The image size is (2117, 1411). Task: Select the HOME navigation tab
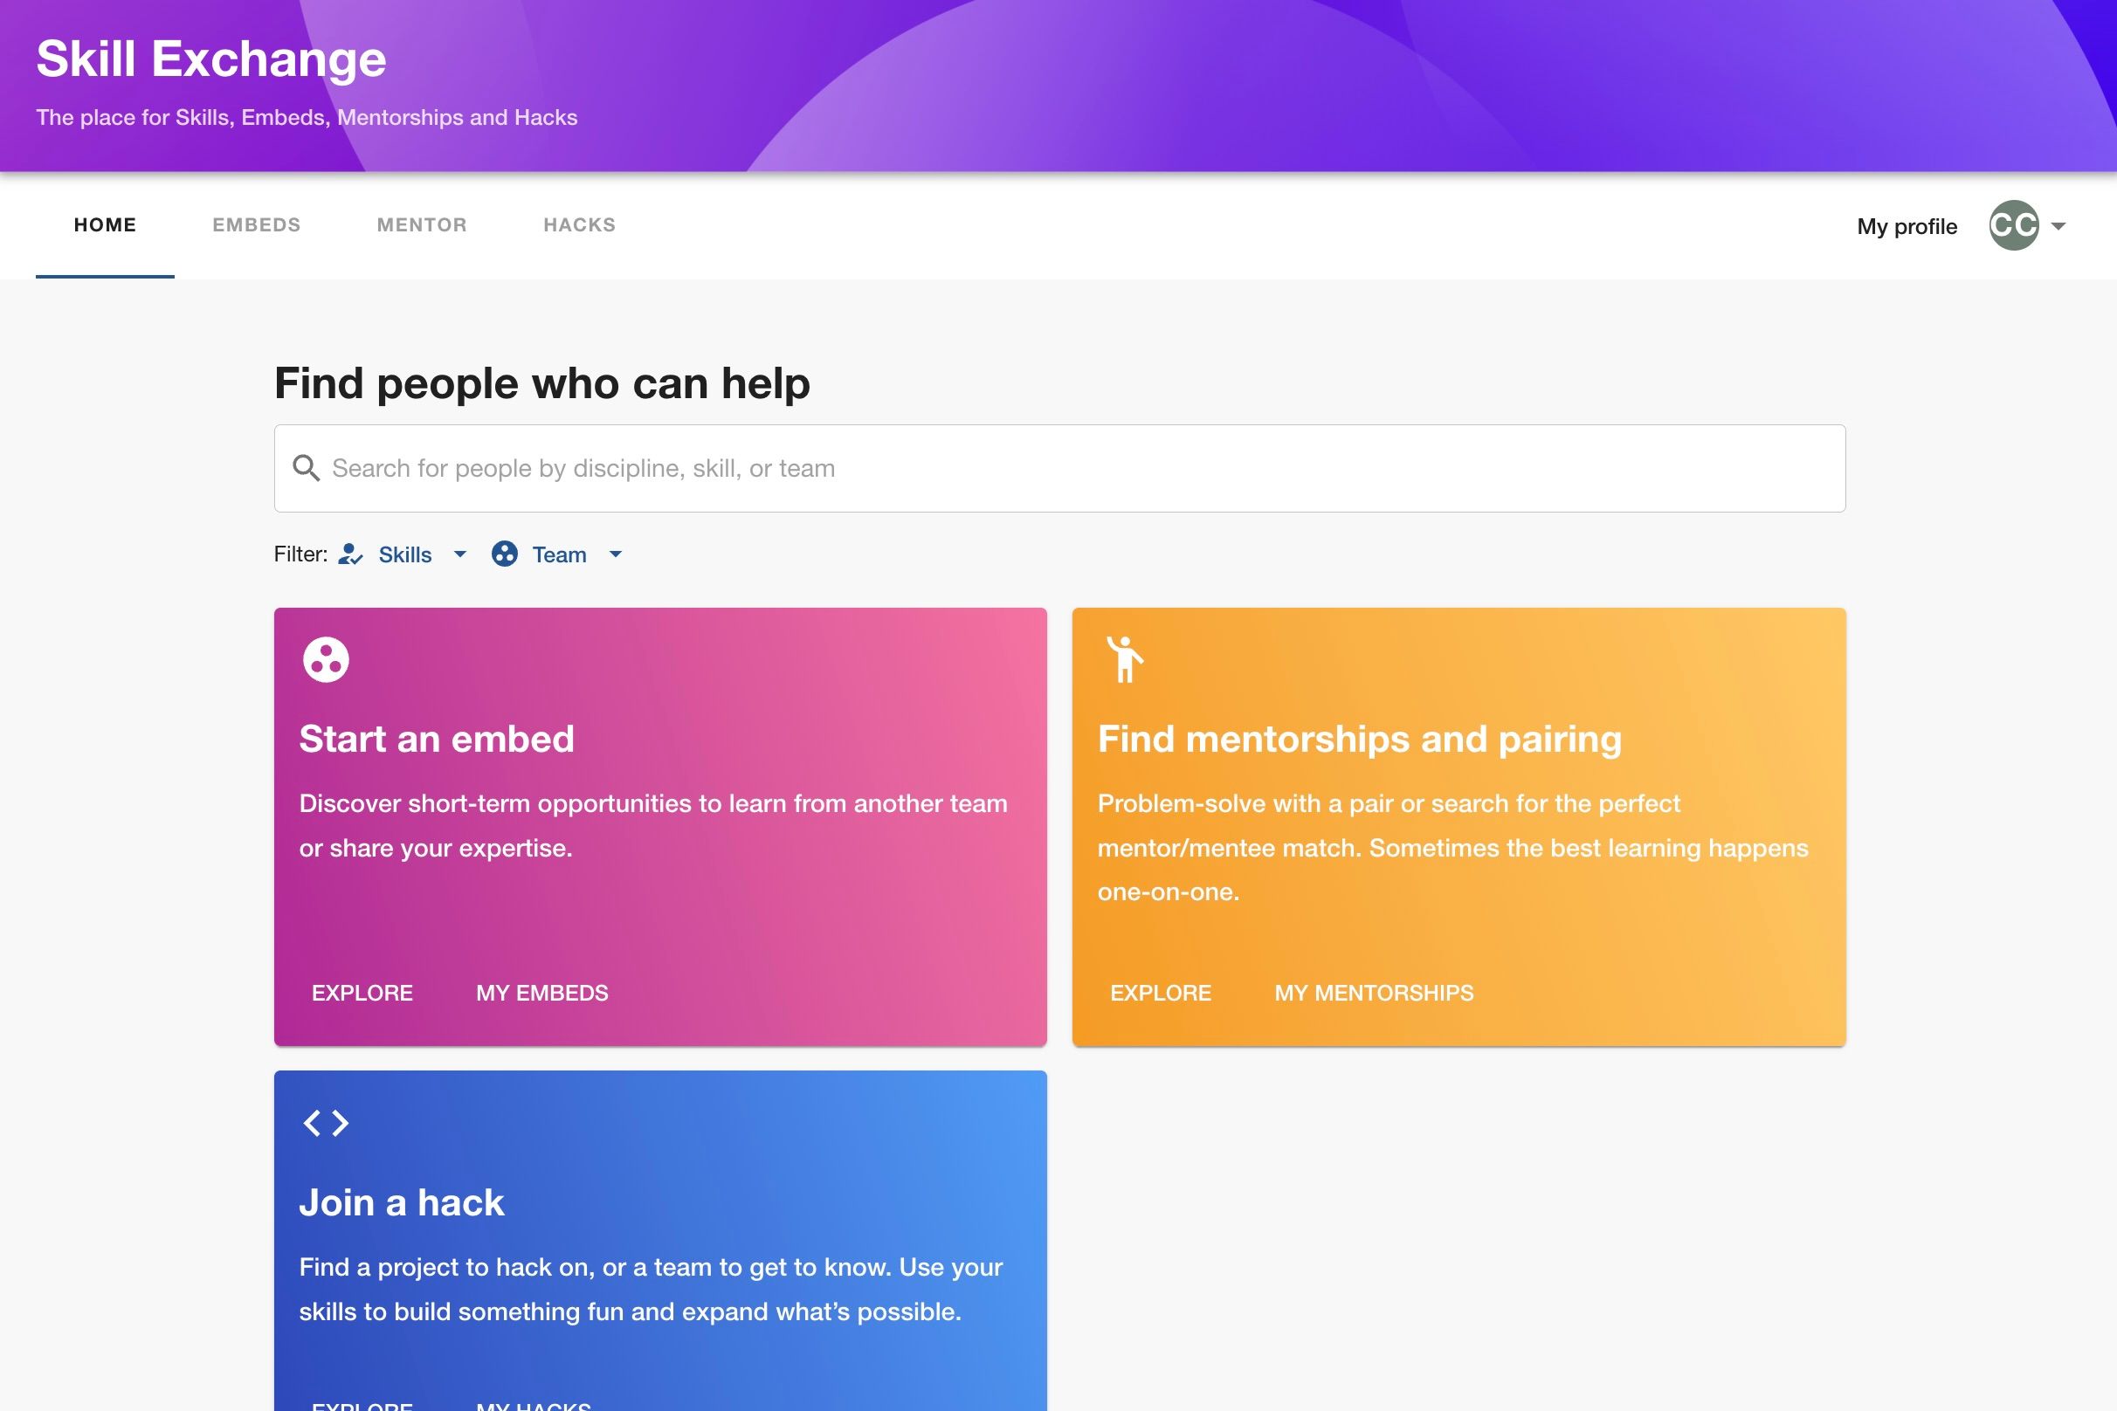(x=106, y=225)
